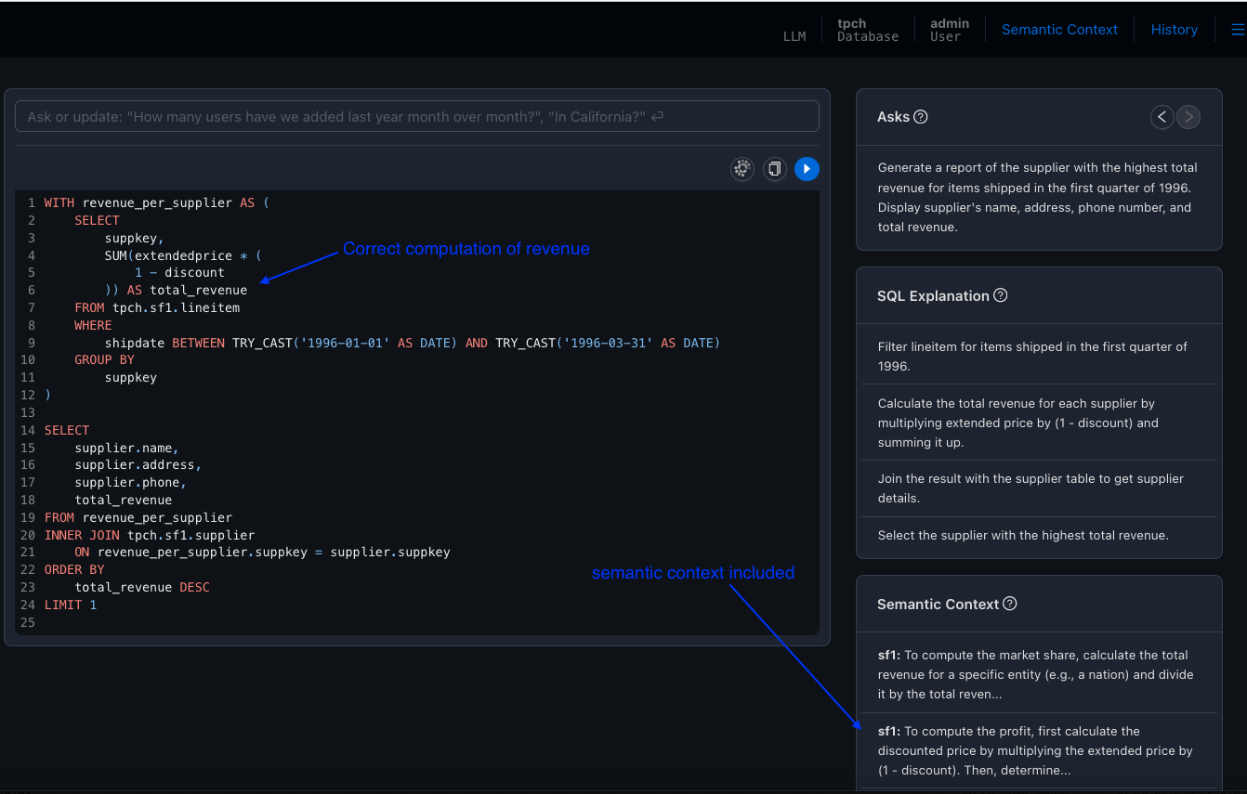Select the admin User indicator
Screen dimensions: 1247x794
949,30
